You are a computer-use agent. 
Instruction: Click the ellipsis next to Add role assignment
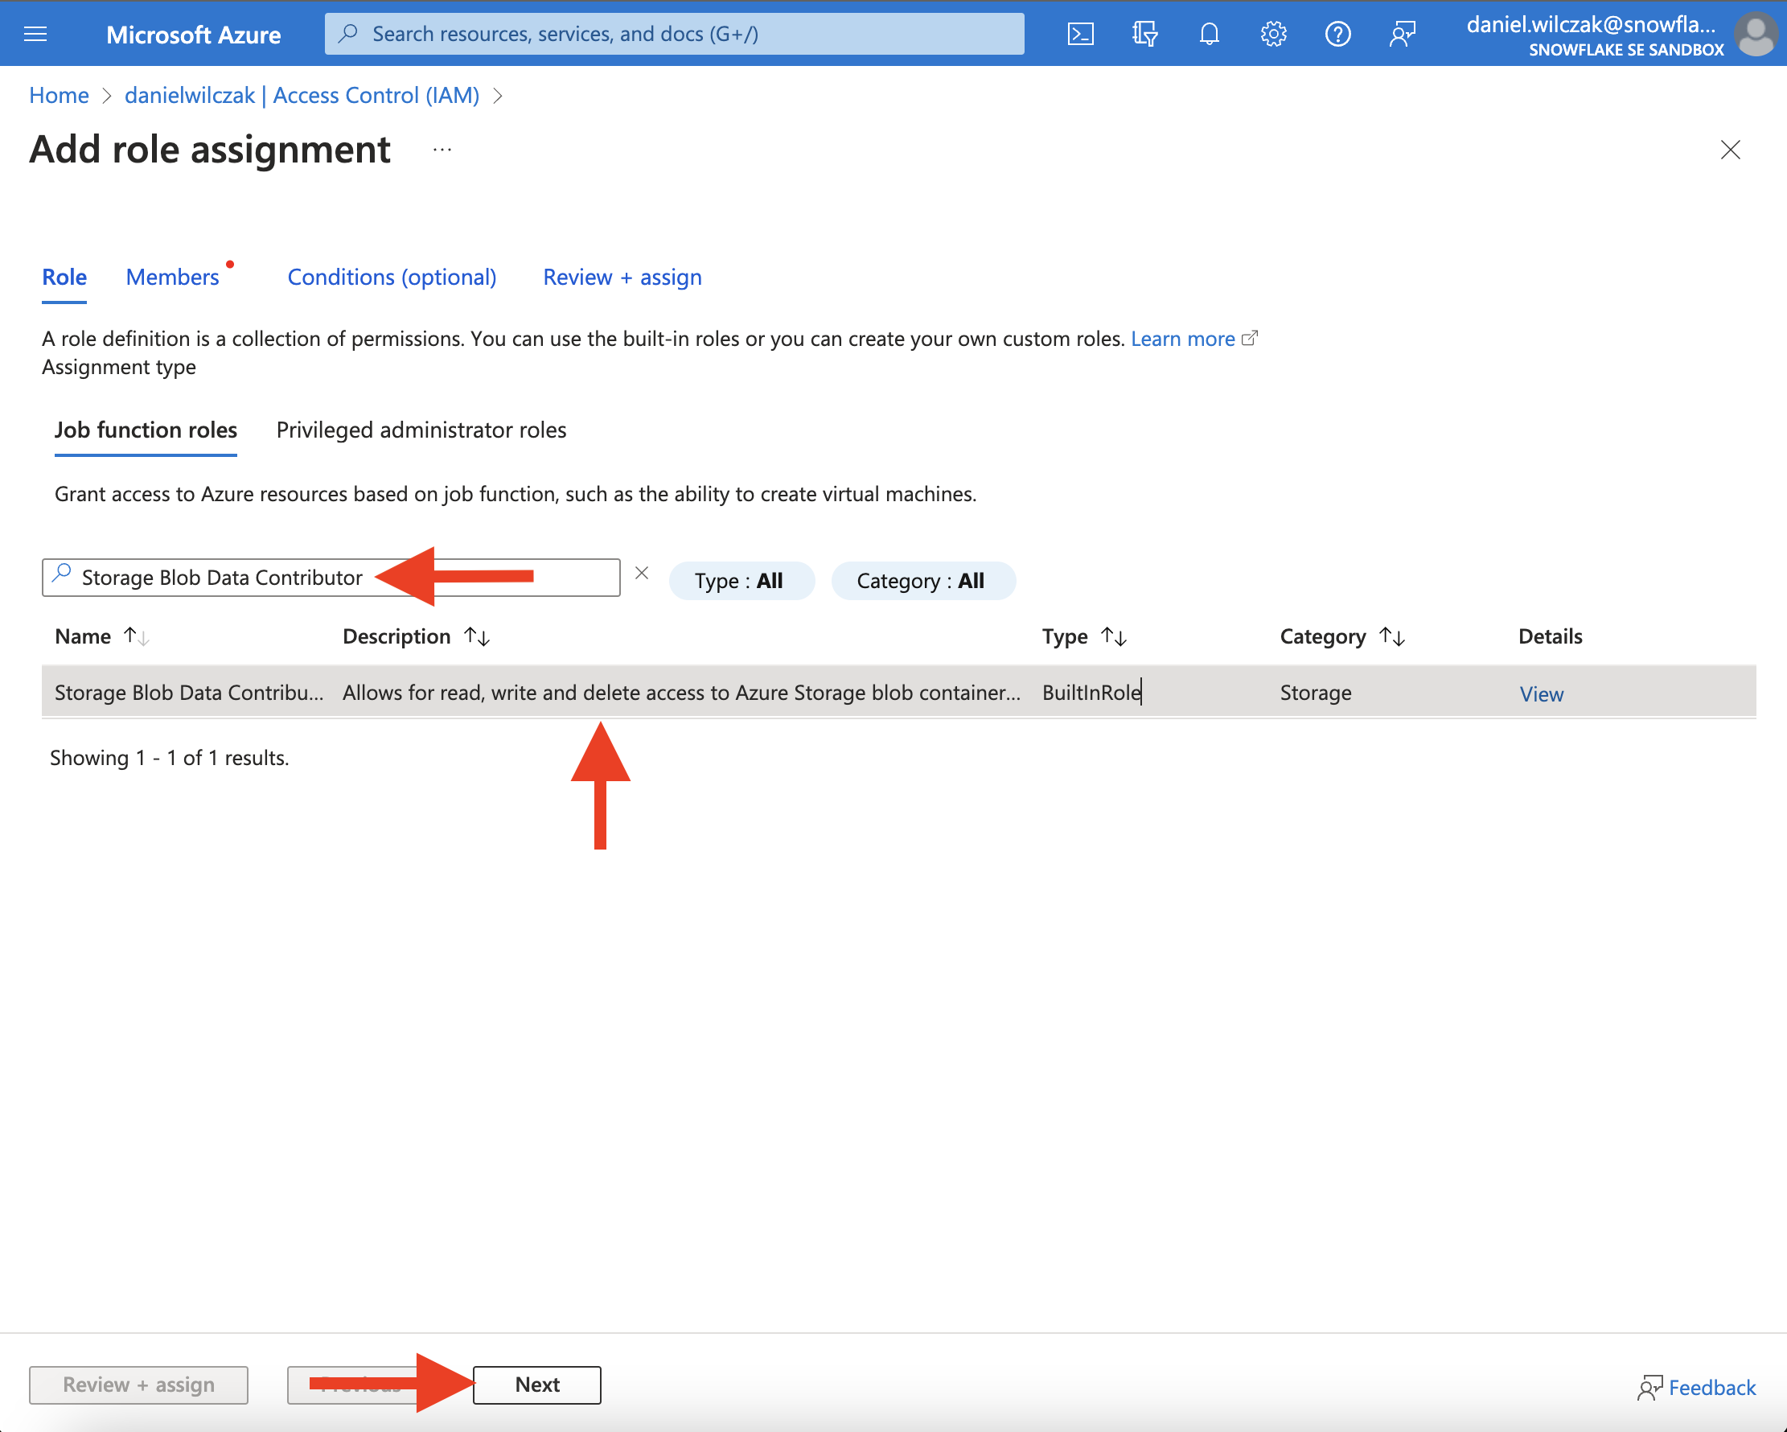[442, 150]
